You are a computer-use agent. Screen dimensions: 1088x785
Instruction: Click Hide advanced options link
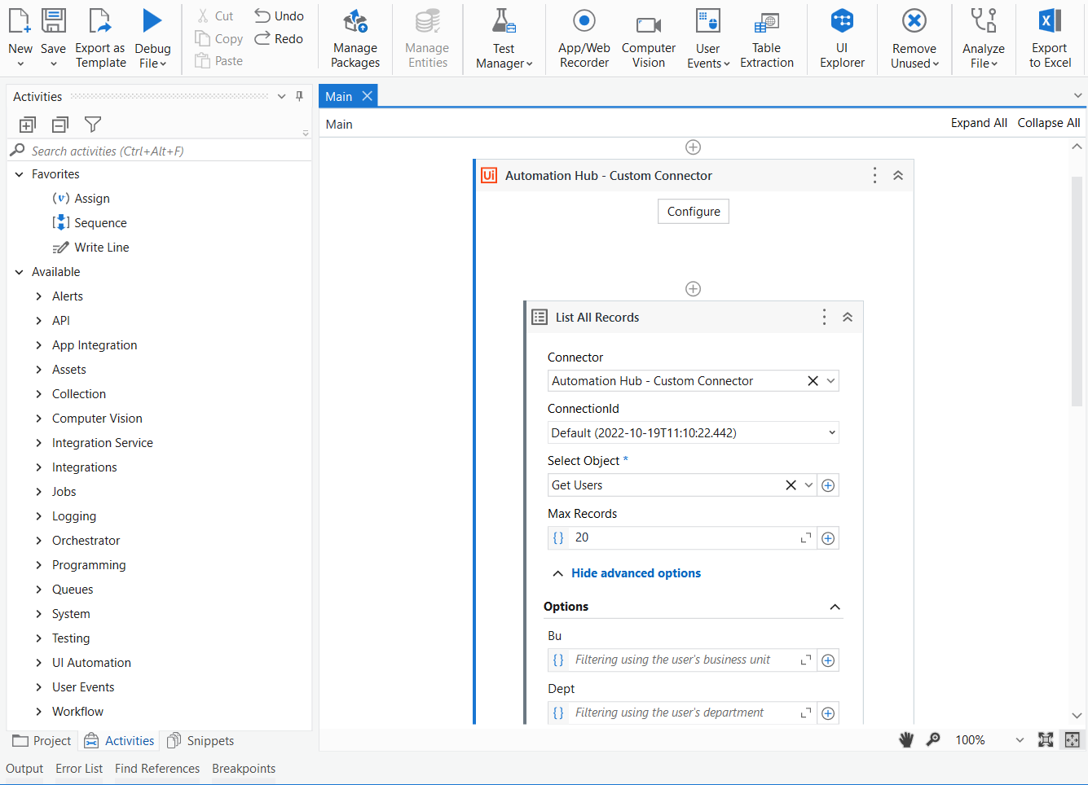point(636,573)
